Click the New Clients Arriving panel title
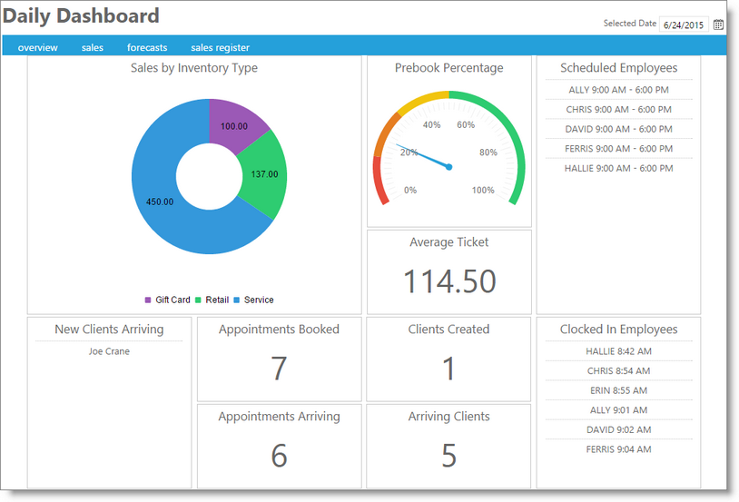This screenshot has width=739, height=502. (109, 329)
